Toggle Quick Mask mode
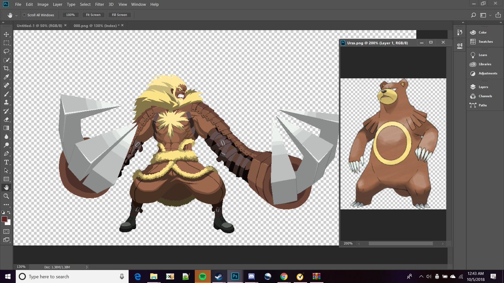Viewport: 504px width, 283px height. [x=6, y=231]
